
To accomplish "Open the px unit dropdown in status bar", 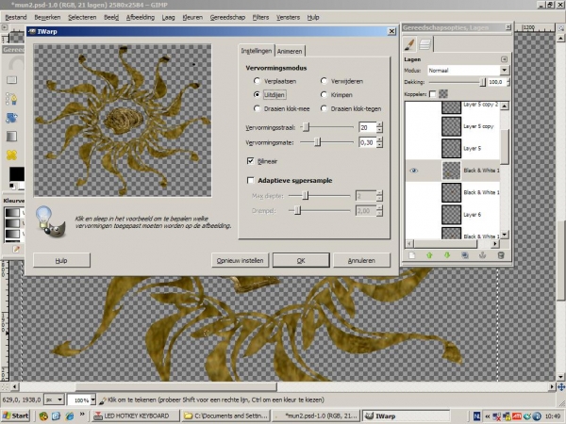I will coord(54,400).
